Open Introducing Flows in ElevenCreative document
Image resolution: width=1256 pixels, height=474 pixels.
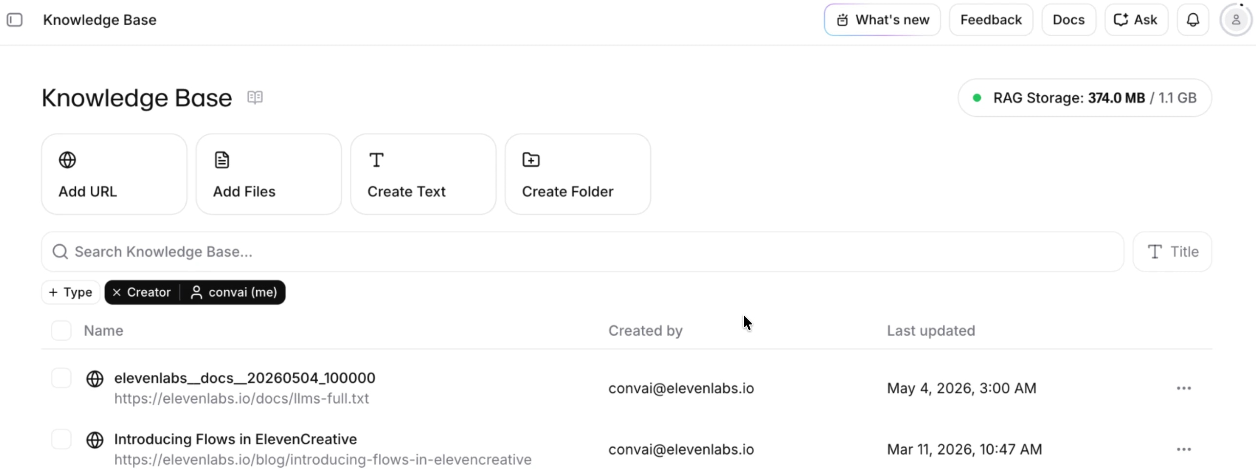(235, 439)
